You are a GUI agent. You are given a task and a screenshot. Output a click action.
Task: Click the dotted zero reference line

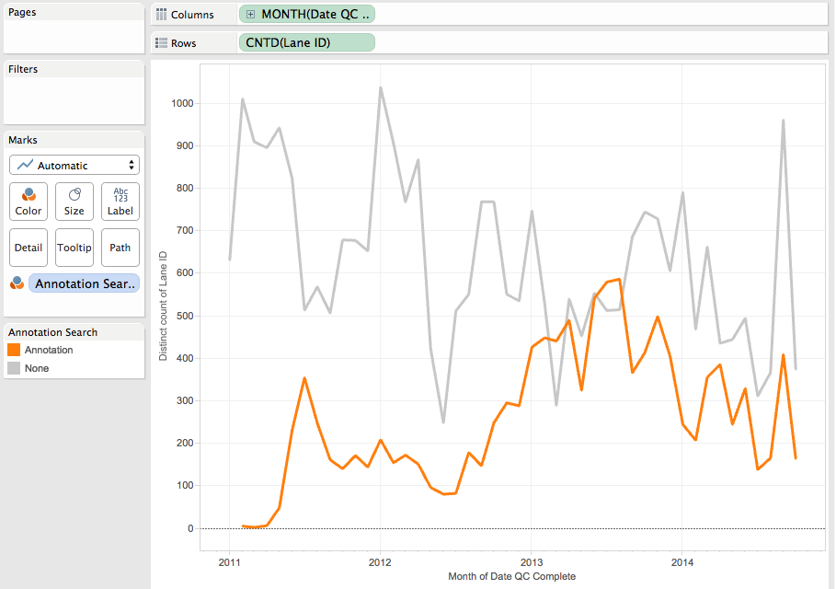tap(512, 528)
